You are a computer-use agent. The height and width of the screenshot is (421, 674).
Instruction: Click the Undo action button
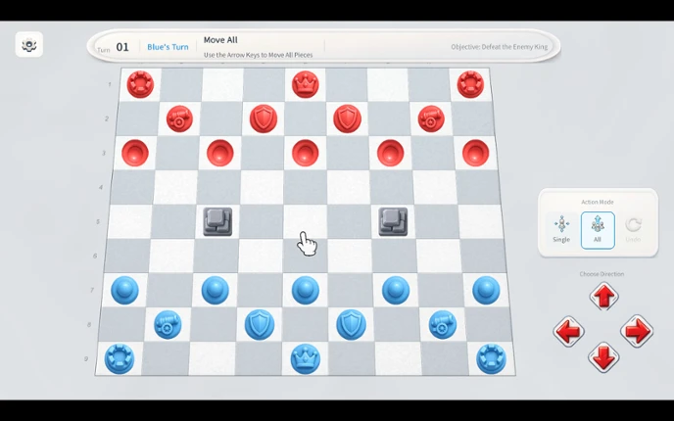pos(633,230)
